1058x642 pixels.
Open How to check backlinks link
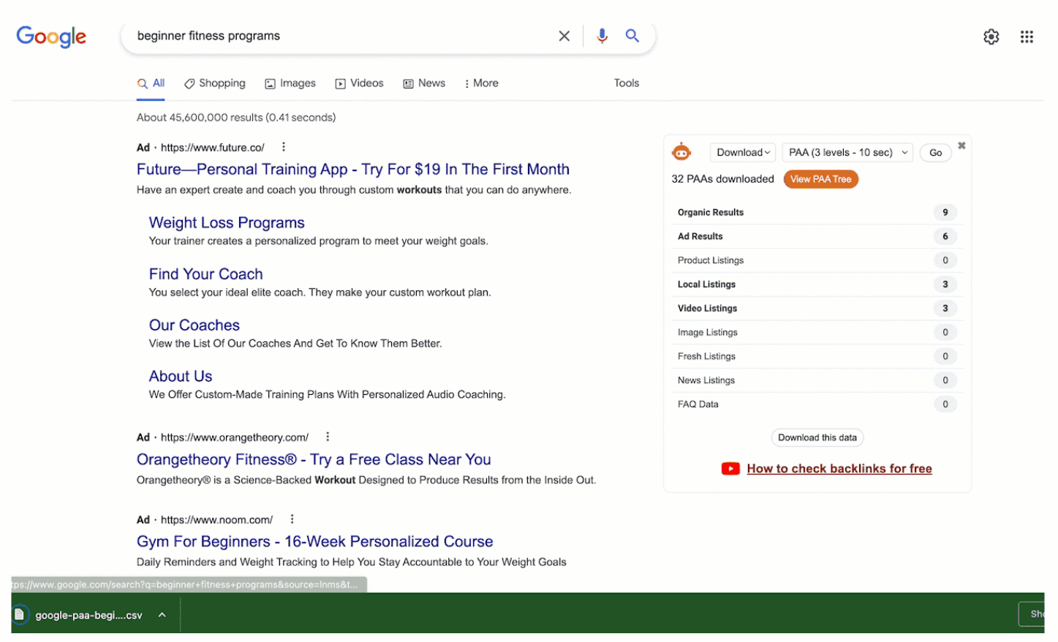point(839,469)
